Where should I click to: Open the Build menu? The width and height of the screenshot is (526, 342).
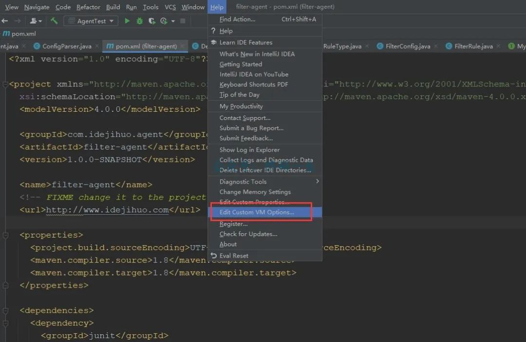tap(113, 7)
